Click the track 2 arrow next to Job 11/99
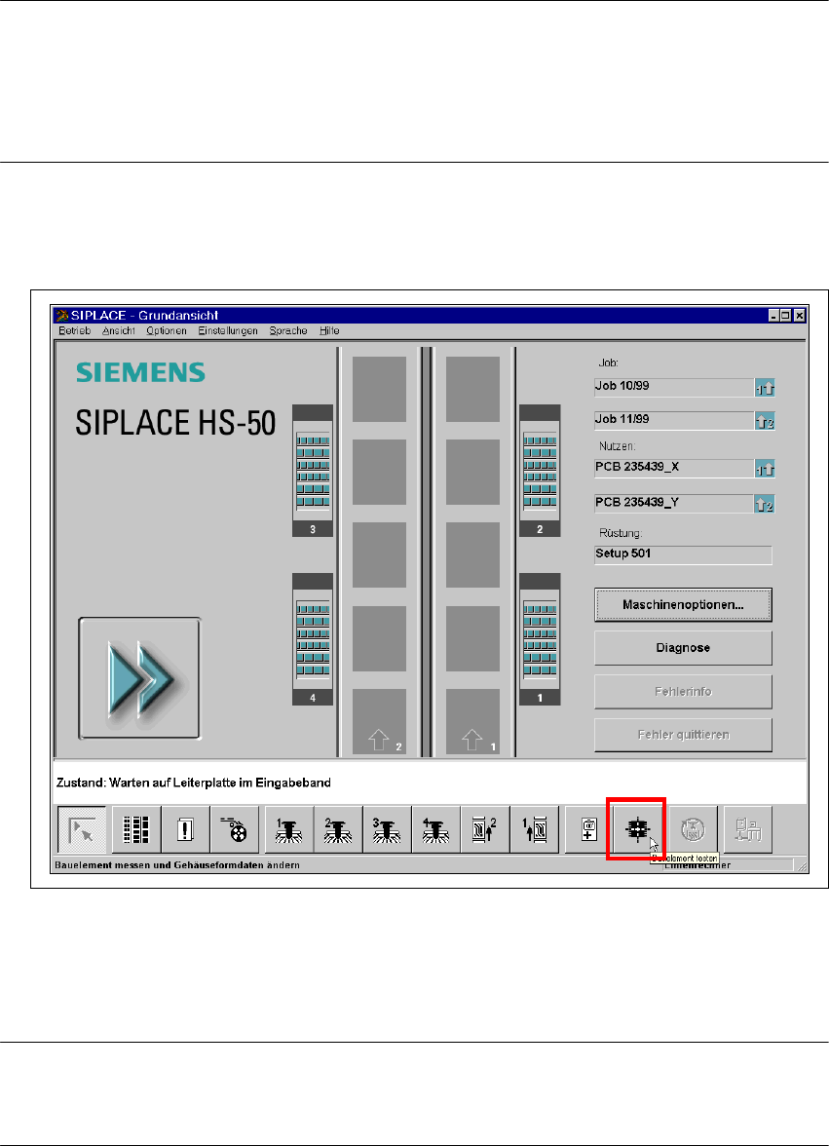Viewport: 829px width, 1146px height. pyautogui.click(x=765, y=421)
